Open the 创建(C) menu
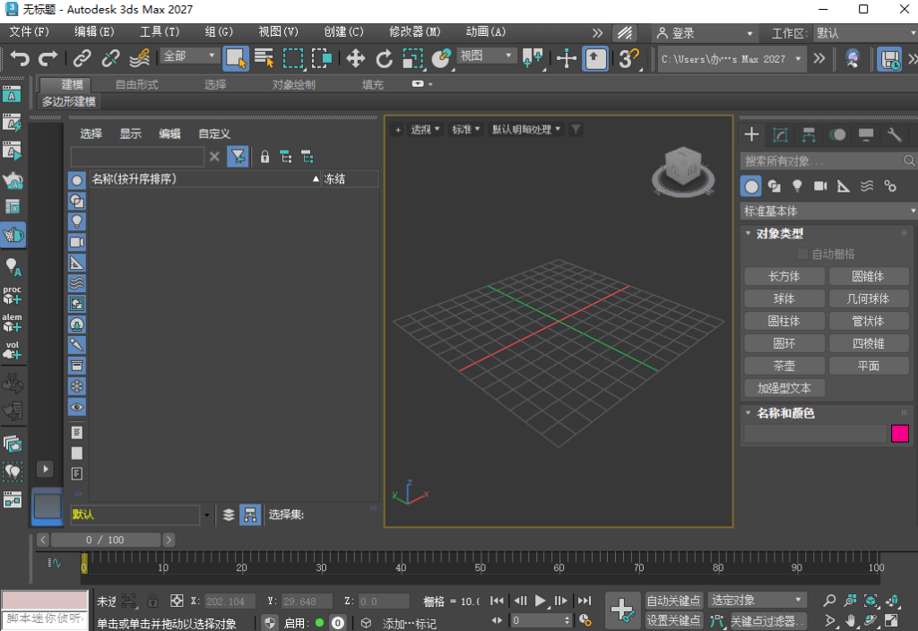918x631 pixels. (x=343, y=31)
